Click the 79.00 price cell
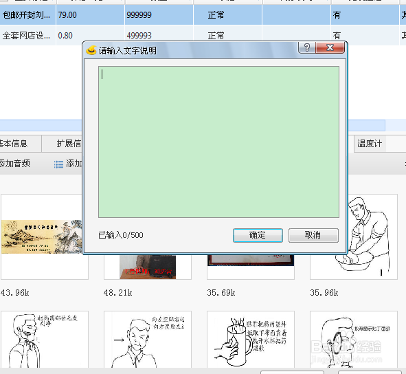Screen dimensions: 406x374 pos(90,15)
